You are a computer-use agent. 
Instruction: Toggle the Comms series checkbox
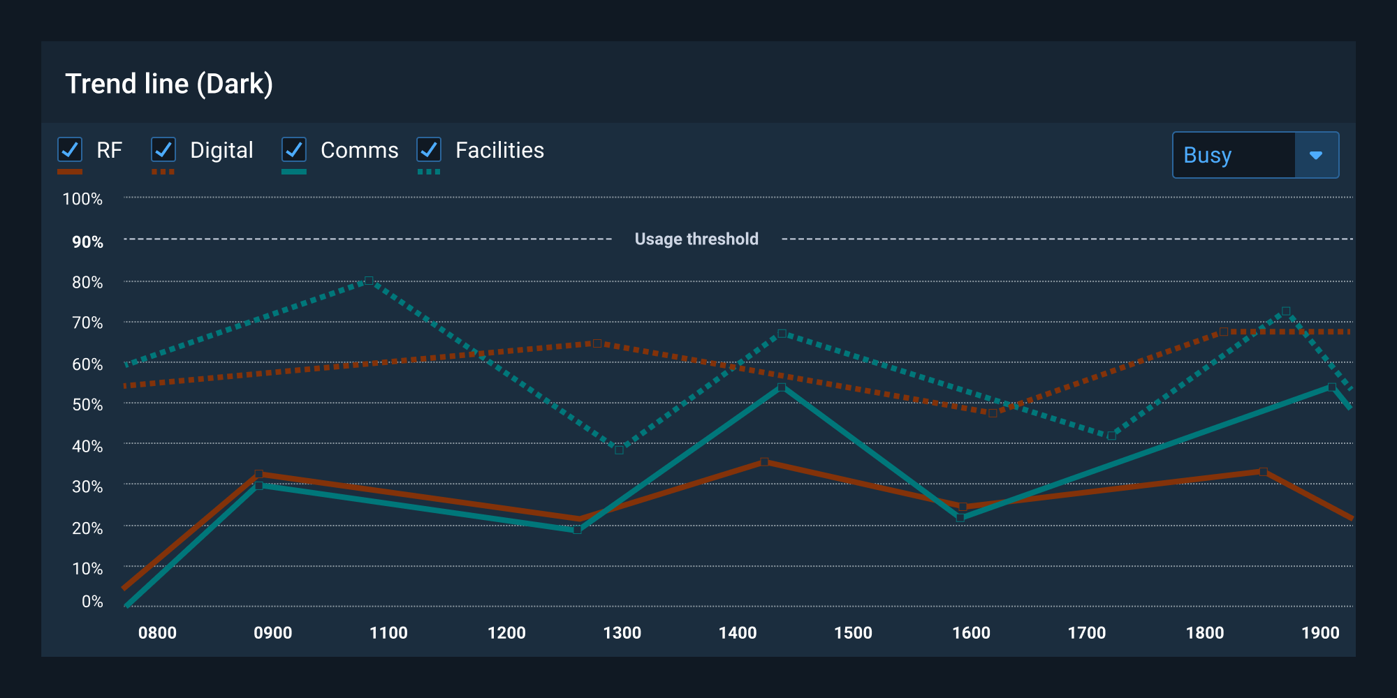(294, 149)
